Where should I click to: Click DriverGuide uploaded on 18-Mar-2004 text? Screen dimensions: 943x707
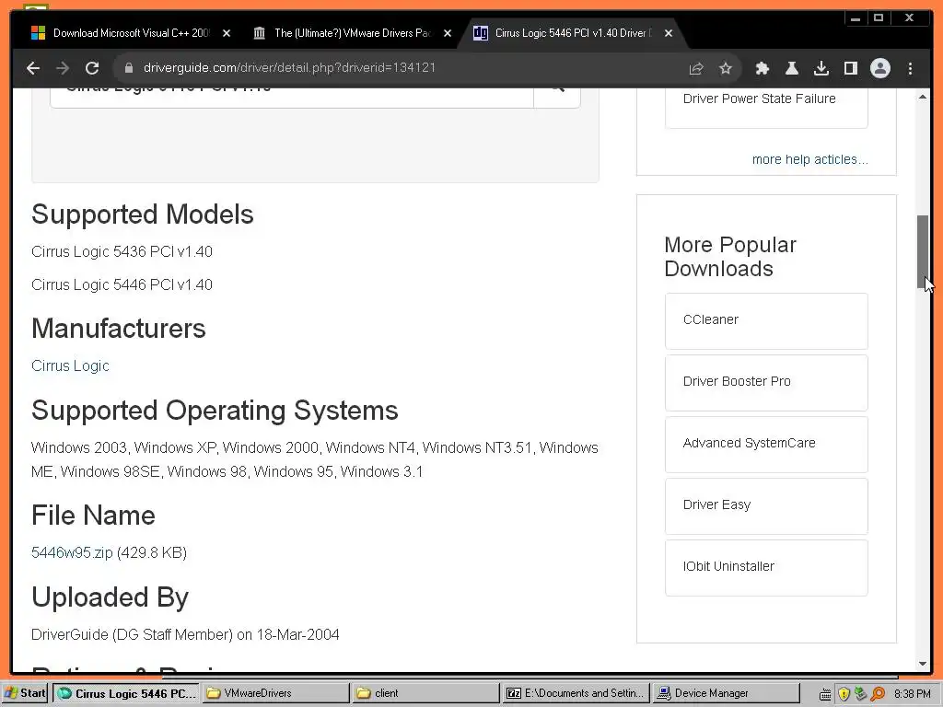pos(185,634)
